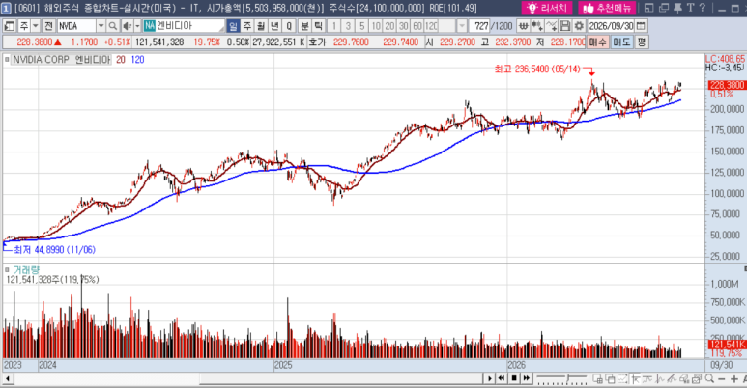Click the NVIDIA CORP 엔비디아 chart legend label
The width and height of the screenshot is (747, 388).
62,60
